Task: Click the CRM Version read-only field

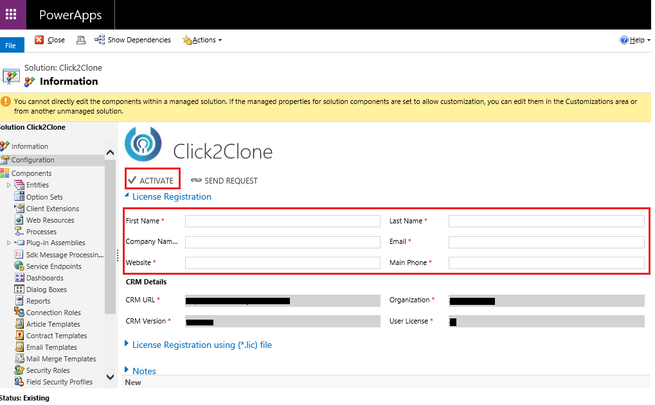Action: pos(283,321)
